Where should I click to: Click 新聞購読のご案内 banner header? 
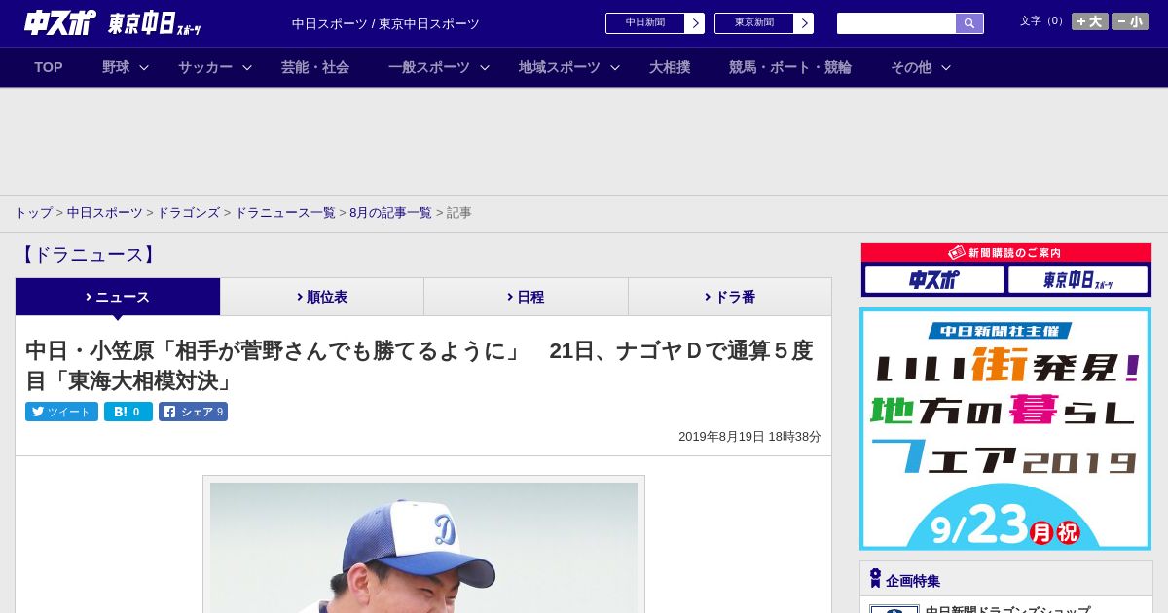click(1005, 252)
